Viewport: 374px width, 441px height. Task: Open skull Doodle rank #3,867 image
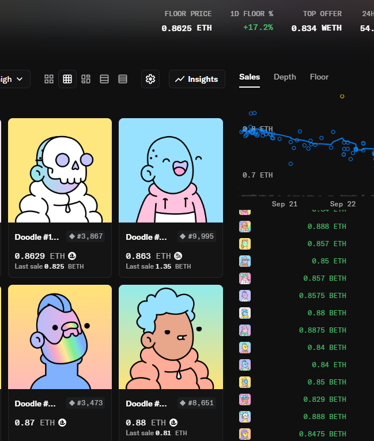click(60, 171)
